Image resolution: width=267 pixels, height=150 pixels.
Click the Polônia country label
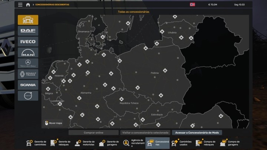click(x=155, y=73)
